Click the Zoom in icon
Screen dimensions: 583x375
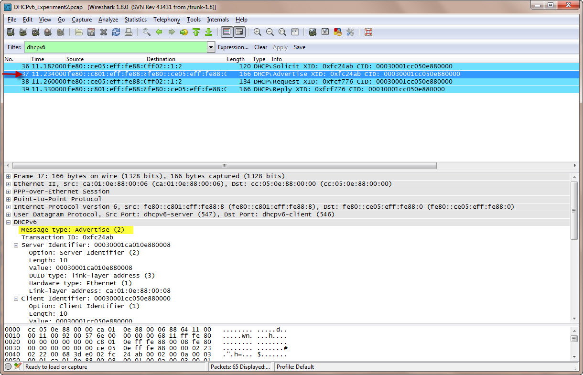258,32
